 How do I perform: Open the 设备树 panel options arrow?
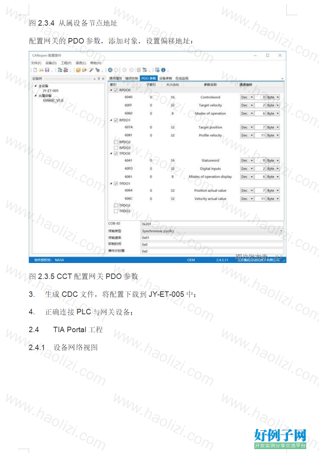click(x=94, y=78)
